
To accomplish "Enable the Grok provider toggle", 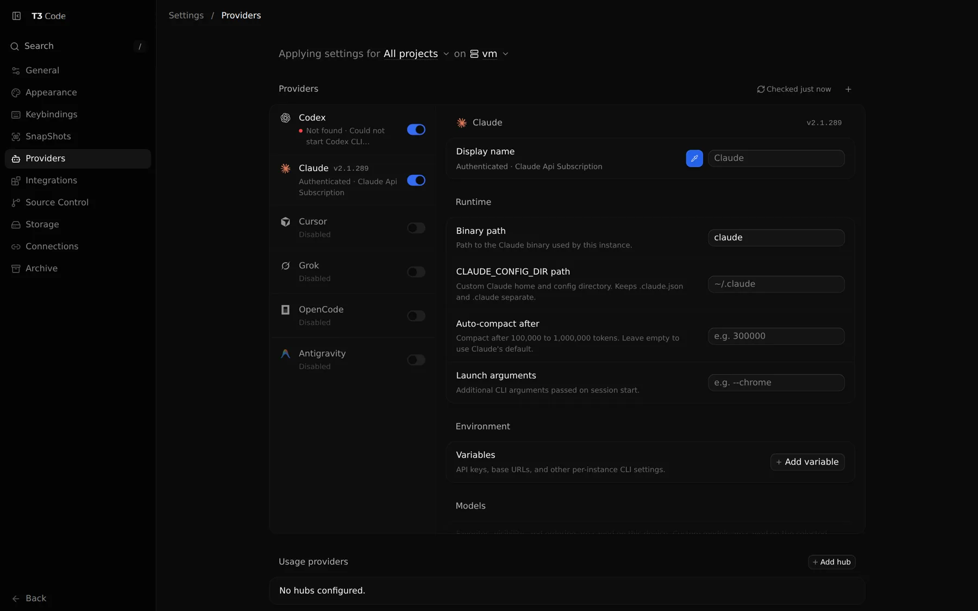I will [416, 272].
